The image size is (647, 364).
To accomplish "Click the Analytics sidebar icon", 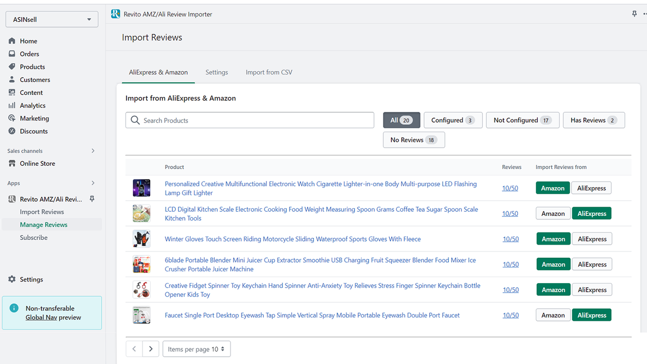I will pyautogui.click(x=12, y=105).
